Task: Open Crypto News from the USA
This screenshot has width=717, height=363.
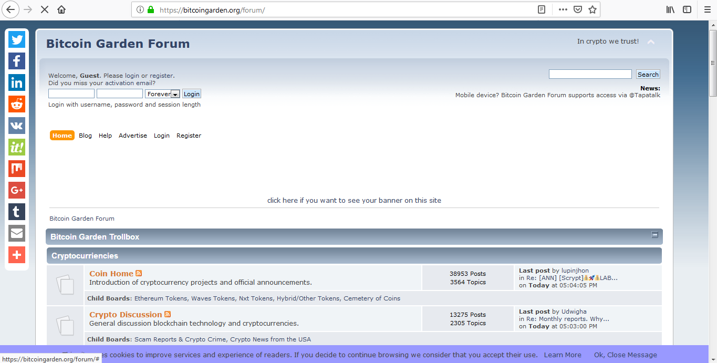Action: click(271, 339)
